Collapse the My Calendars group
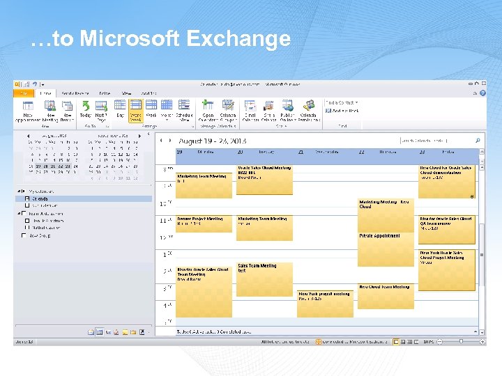 coord(19,191)
